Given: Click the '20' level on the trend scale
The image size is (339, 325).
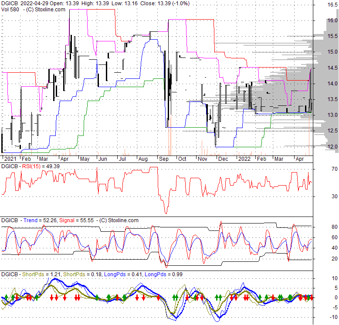Looking at the screenshot, I should pyautogui.click(x=335, y=259).
